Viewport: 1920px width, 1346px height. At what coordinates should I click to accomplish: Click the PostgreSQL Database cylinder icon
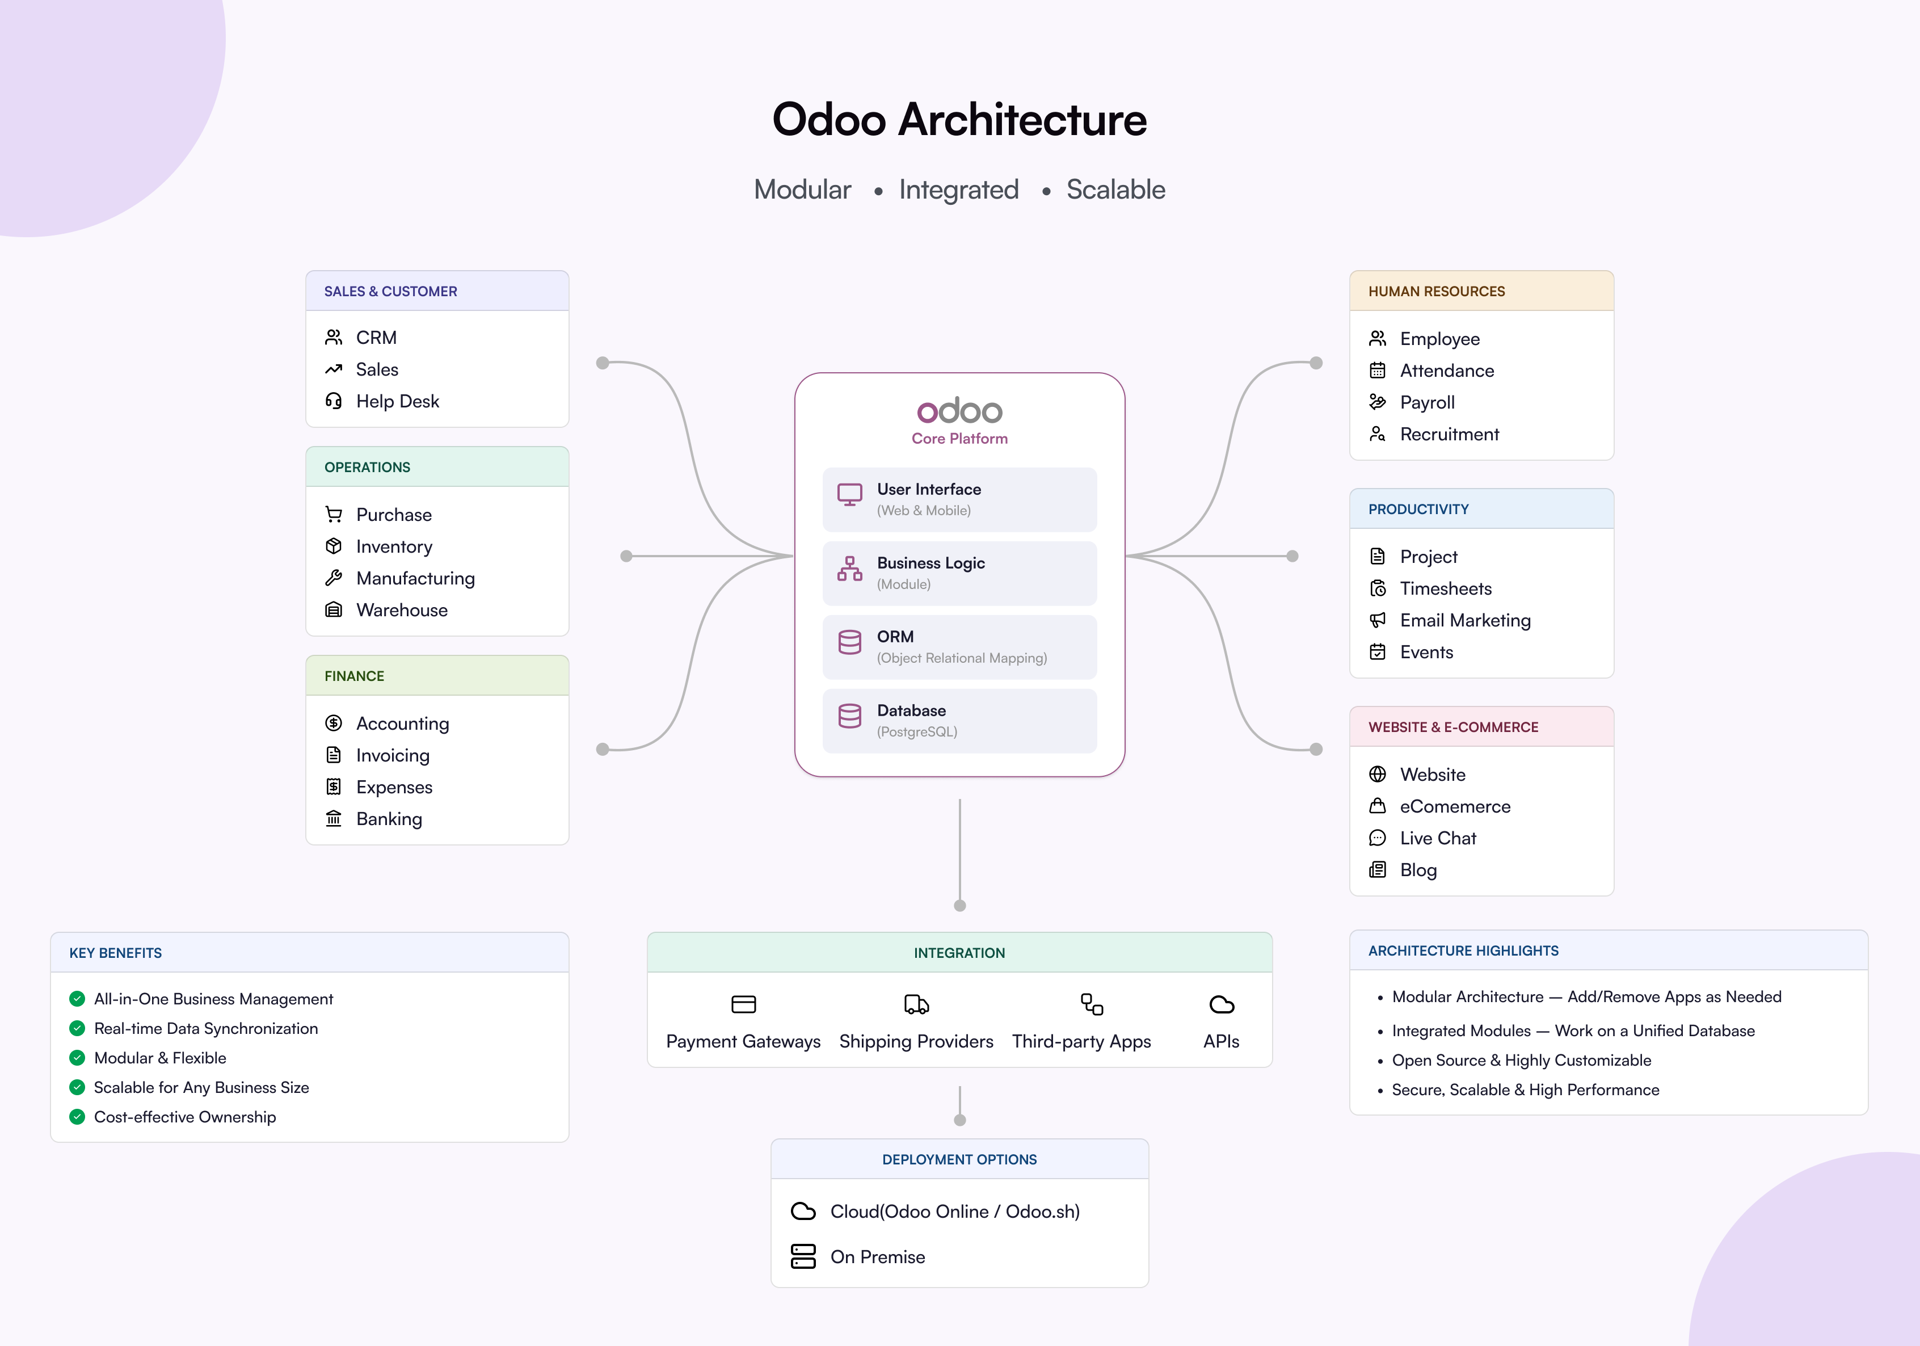click(849, 716)
